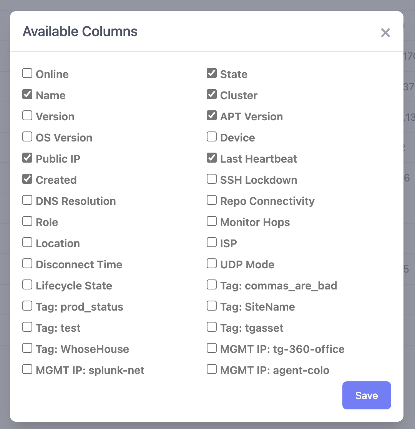
Task: Uncheck the APT Version column
Action: 212,115
